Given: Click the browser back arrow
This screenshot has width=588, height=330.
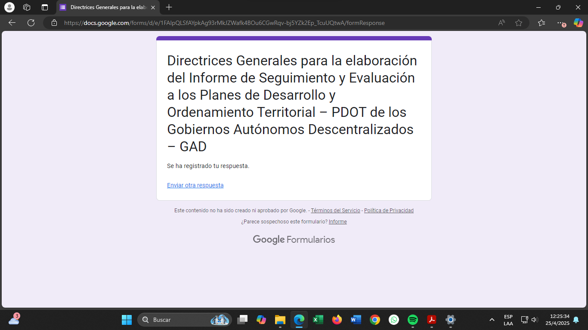Looking at the screenshot, I should [12, 23].
